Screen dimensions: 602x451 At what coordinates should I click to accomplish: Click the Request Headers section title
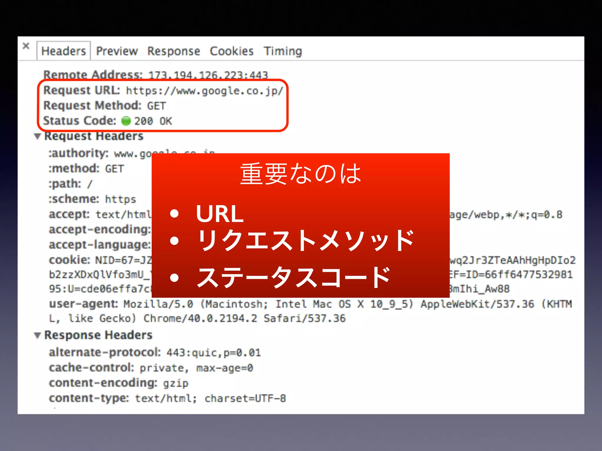click(94, 136)
